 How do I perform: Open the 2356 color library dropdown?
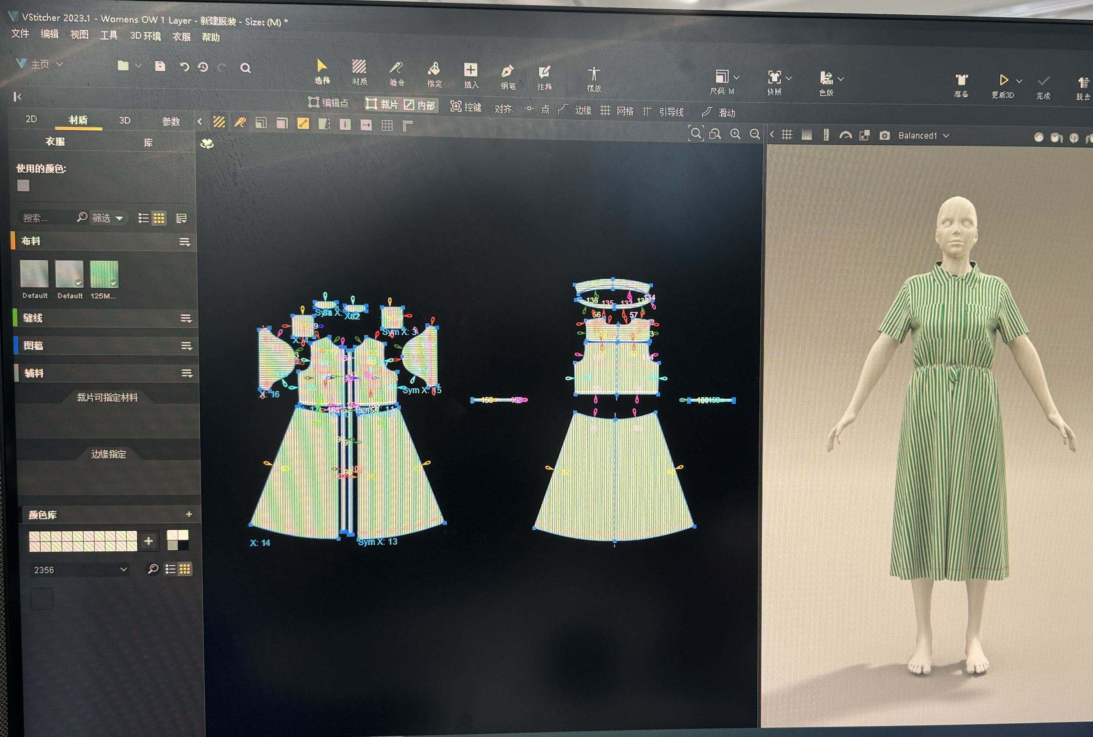coord(80,570)
